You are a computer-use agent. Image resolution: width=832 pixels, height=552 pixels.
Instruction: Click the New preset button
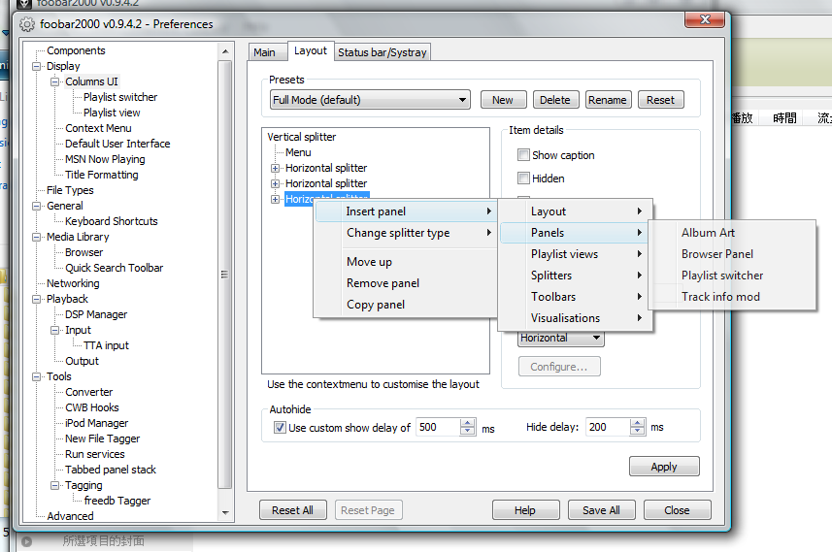coord(503,100)
